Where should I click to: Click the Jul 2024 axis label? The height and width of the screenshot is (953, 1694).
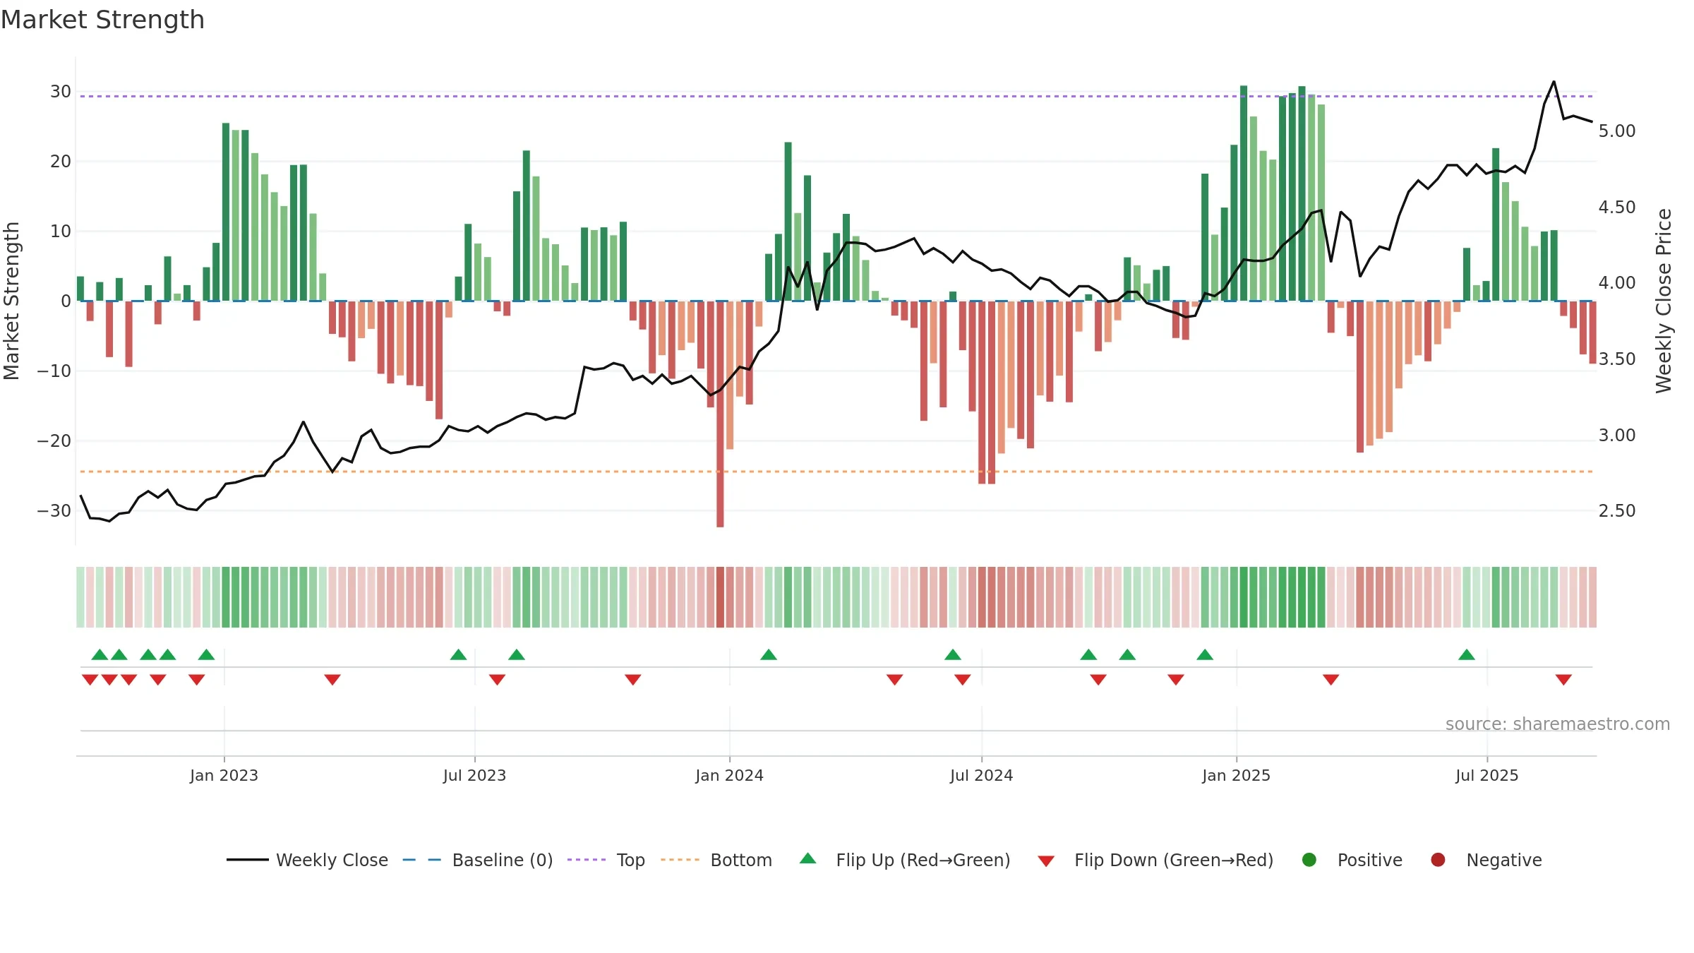tap(981, 775)
